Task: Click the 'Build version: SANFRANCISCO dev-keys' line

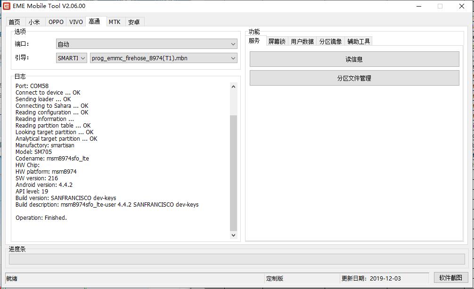Action: click(66, 198)
